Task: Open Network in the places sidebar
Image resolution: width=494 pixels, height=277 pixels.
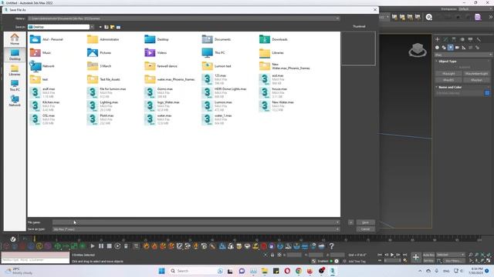Action: (15, 101)
